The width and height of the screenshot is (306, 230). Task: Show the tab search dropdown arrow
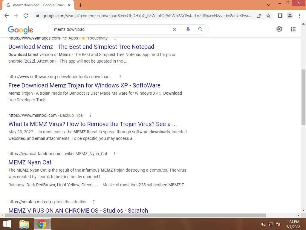tap(269, 5)
